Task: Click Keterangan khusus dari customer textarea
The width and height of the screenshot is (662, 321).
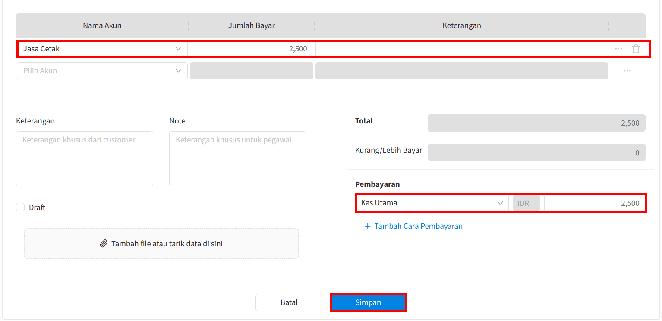Action: click(x=85, y=159)
